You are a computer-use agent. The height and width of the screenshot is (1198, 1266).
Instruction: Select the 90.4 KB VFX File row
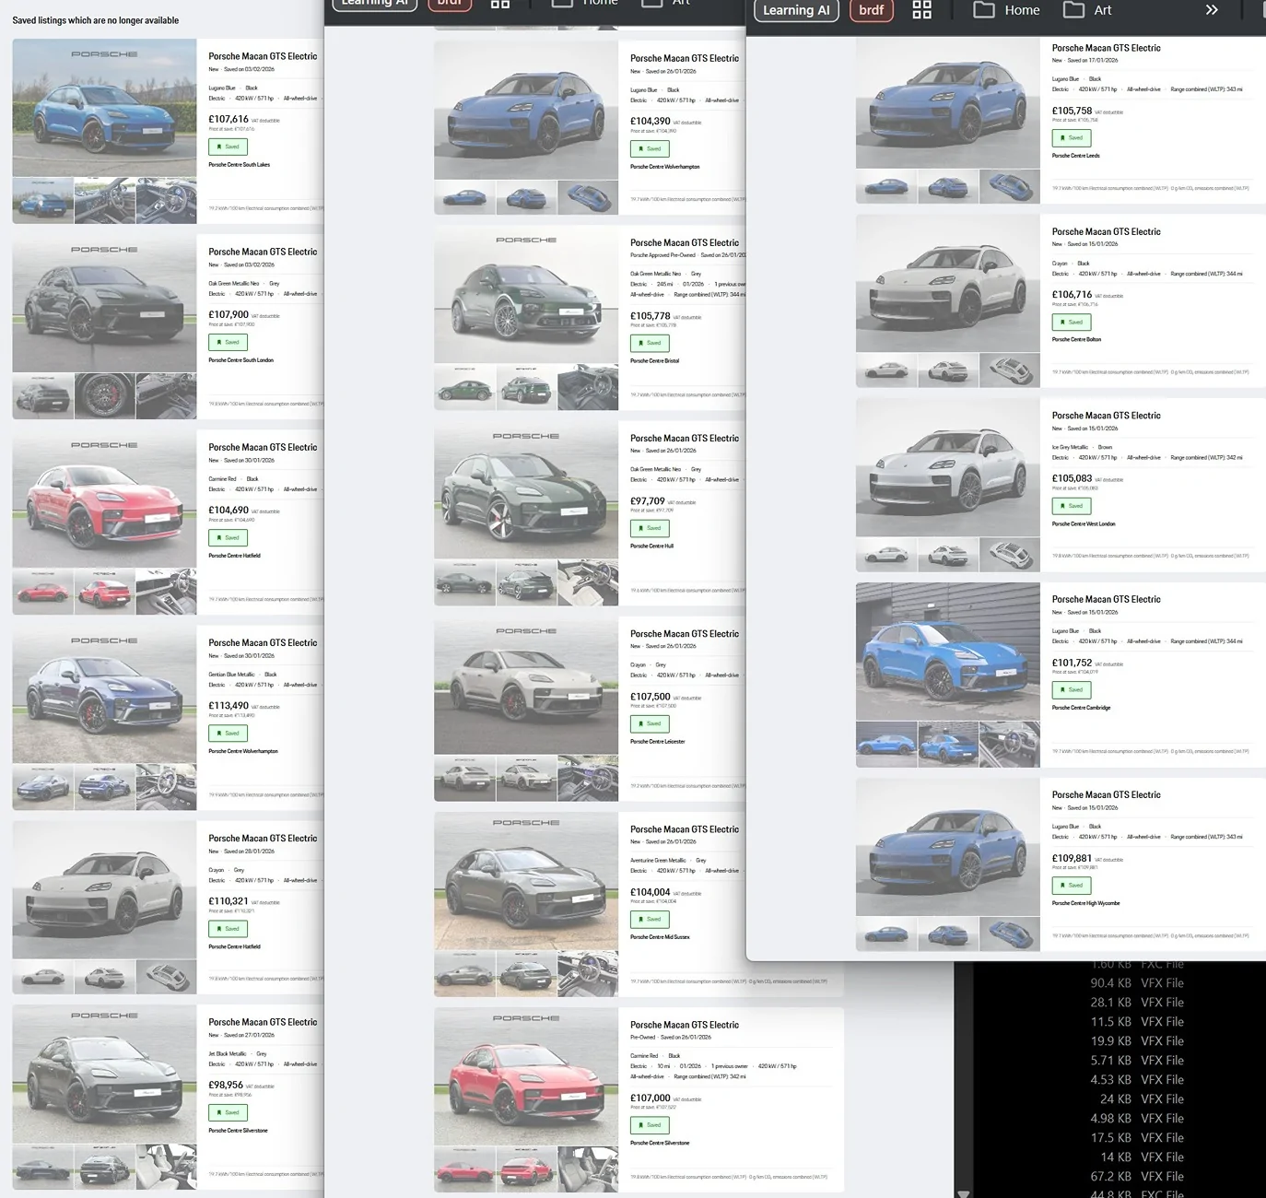pyautogui.click(x=1138, y=983)
